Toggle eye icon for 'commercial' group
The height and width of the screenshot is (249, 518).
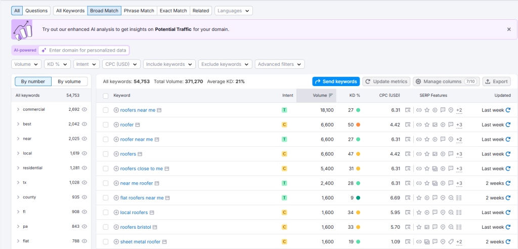tap(84, 109)
